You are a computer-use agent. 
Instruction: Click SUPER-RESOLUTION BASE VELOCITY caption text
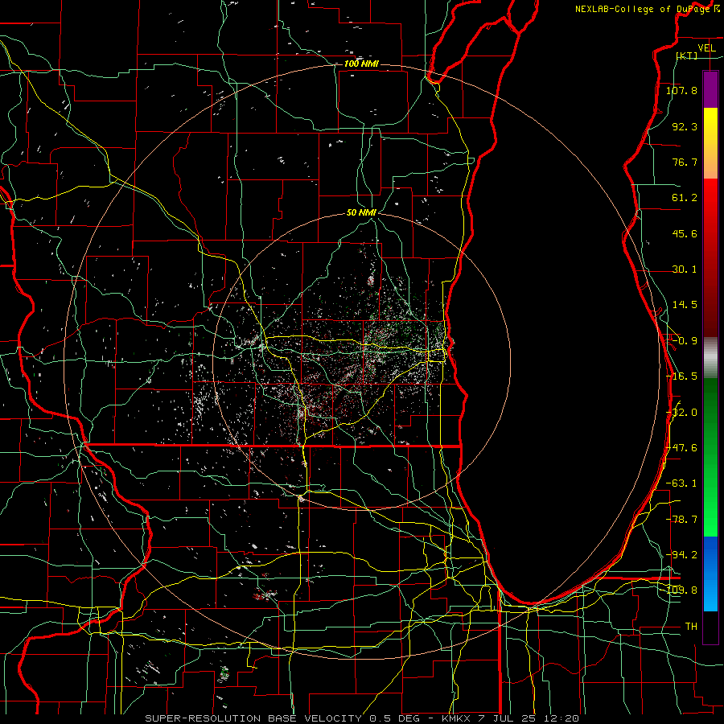coord(253,718)
